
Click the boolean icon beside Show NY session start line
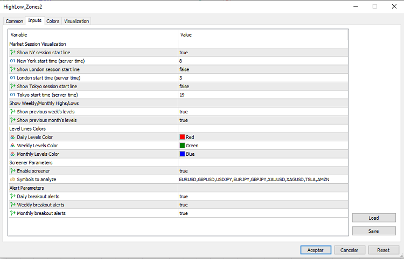pyautogui.click(x=12, y=53)
